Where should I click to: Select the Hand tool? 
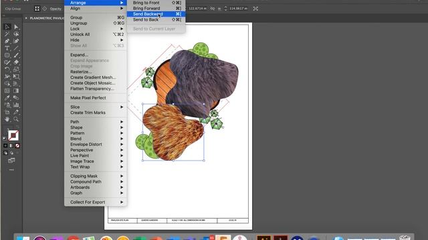[x=7, y=119]
